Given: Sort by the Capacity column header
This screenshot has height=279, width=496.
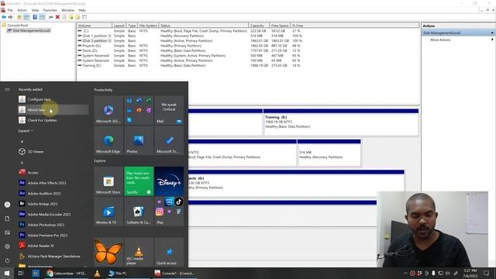Looking at the screenshot, I should pyautogui.click(x=259, y=26).
